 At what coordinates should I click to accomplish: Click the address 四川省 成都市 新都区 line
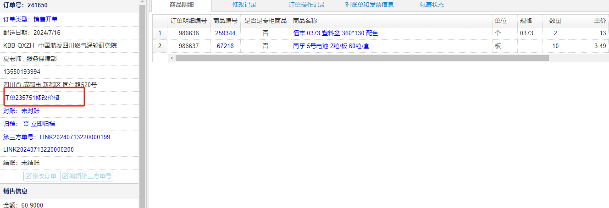pyautogui.click(x=50, y=85)
